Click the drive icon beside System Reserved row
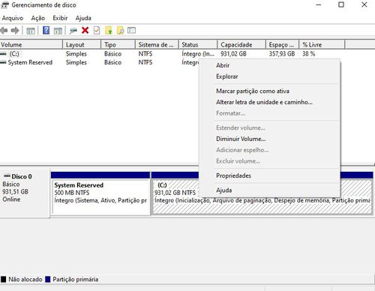Screen dimensions: 375x291 (3, 62)
